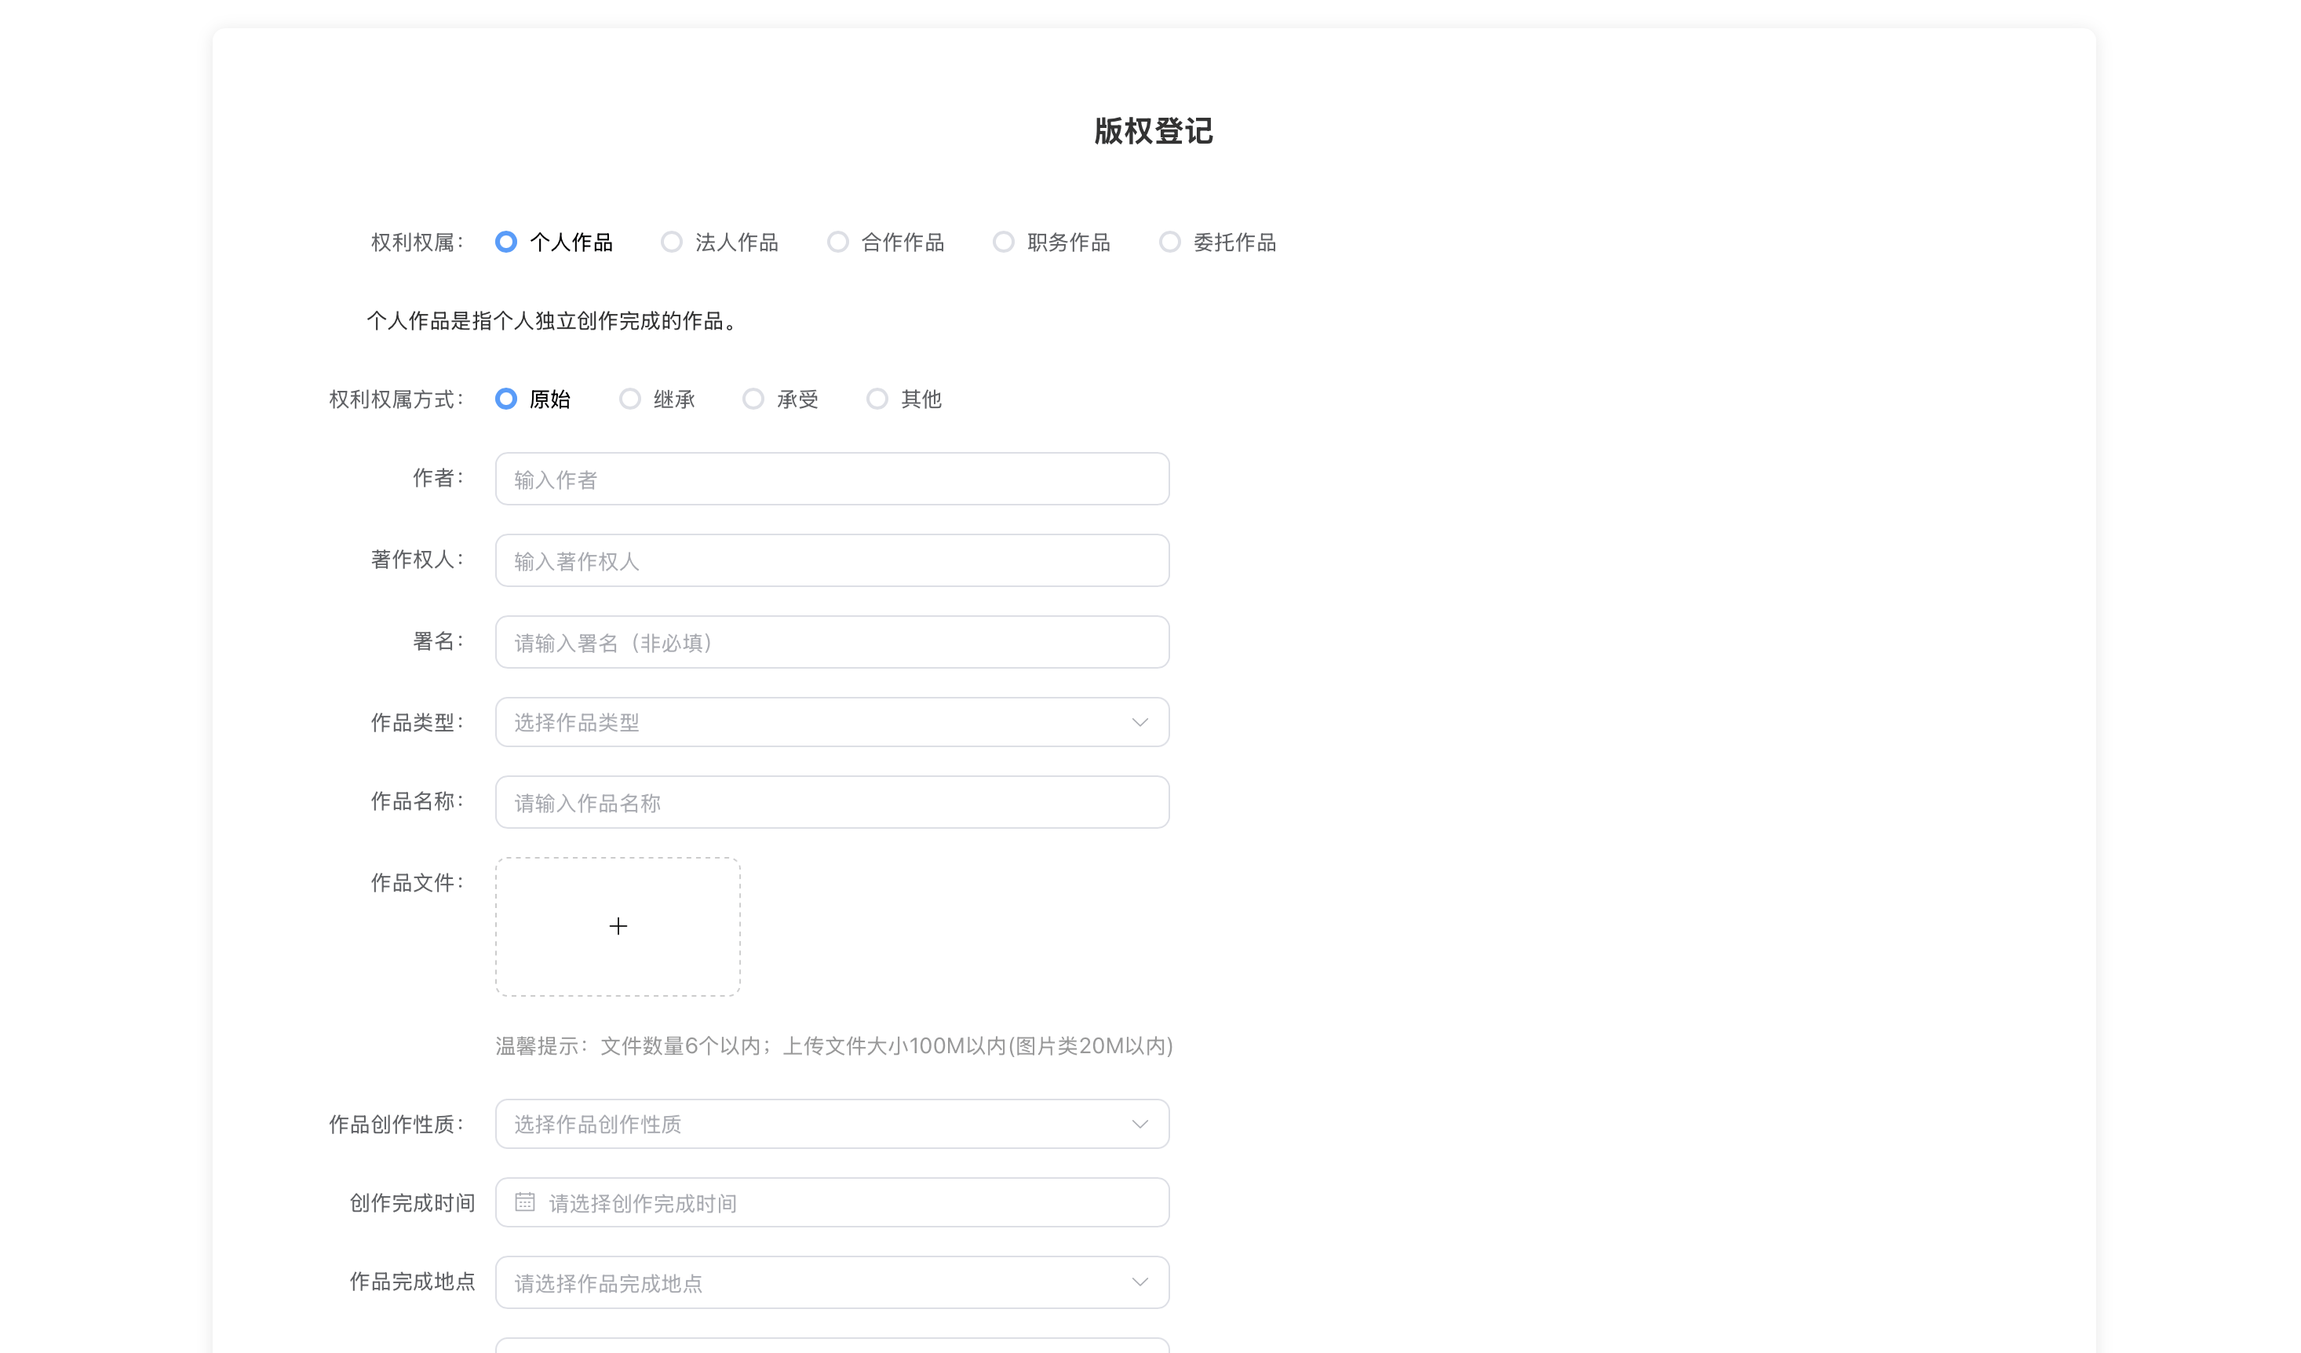The width and height of the screenshot is (2301, 1353).
Task: Click chevron arrow of 作品类型 dropdown
Action: click(x=1140, y=722)
